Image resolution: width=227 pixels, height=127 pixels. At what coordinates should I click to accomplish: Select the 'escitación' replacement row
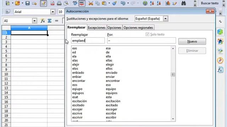point(121,101)
